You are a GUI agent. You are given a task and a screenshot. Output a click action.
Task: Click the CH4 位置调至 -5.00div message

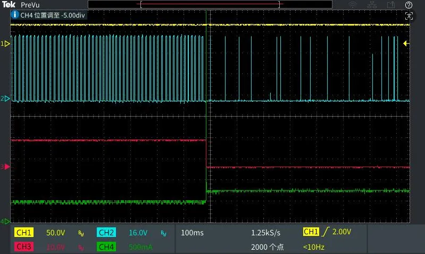click(x=53, y=15)
